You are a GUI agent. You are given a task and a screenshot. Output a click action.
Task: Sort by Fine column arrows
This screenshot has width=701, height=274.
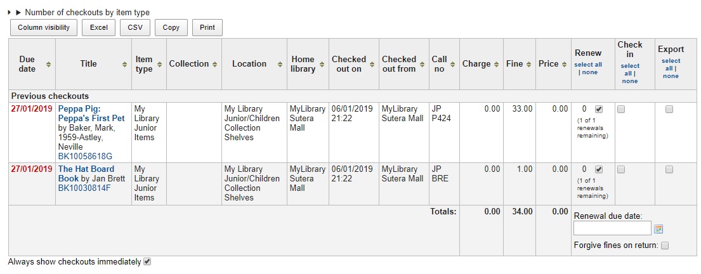(x=528, y=64)
